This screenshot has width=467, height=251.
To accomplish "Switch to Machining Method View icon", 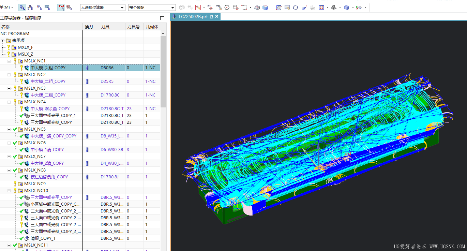I will [47, 7].
